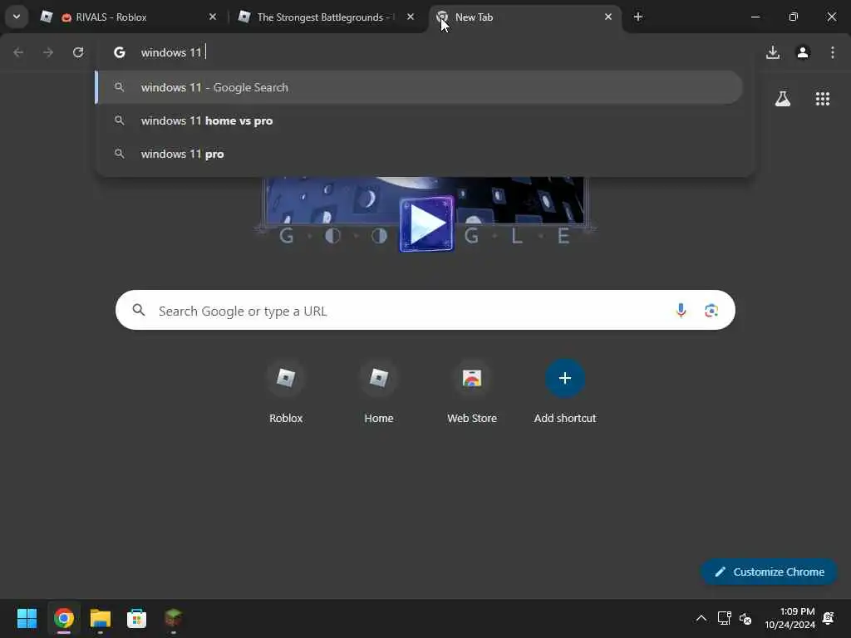The width and height of the screenshot is (851, 638).
Task: Click the network display tray icon
Action: coord(724,618)
